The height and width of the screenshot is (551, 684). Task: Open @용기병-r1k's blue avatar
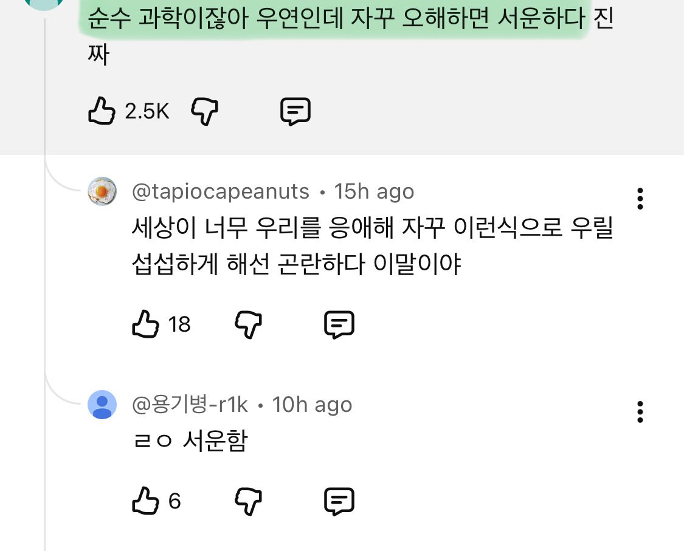pos(102,405)
